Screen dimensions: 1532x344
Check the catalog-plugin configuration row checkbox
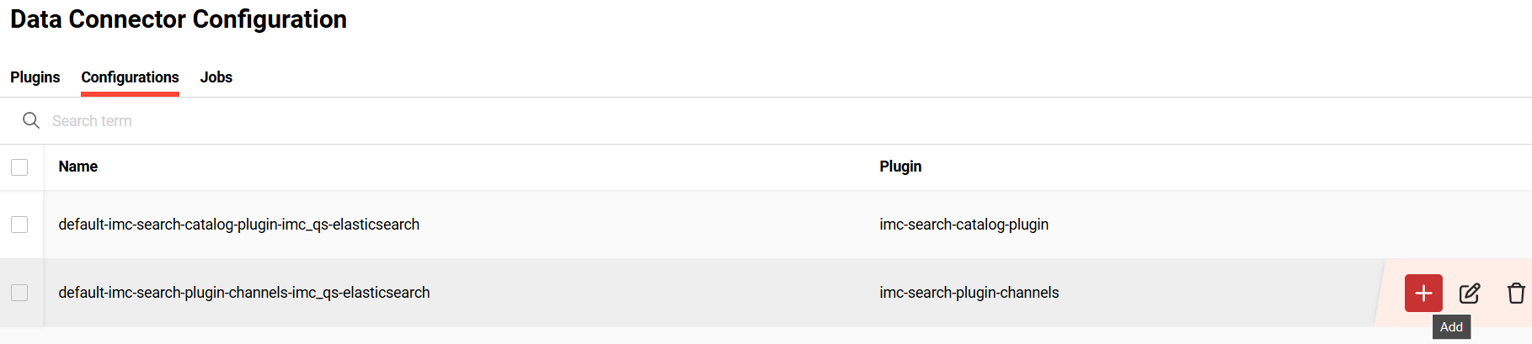(19, 225)
